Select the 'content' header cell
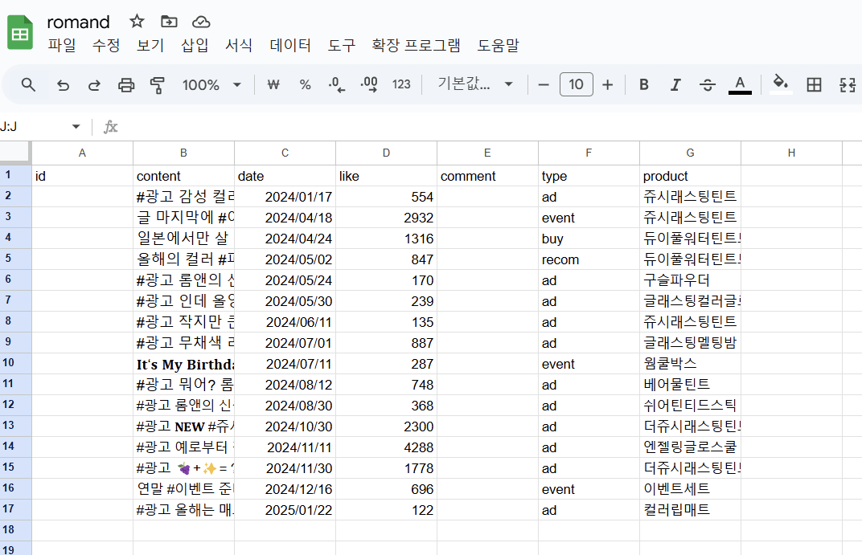This screenshot has width=862, height=555. 183,176
